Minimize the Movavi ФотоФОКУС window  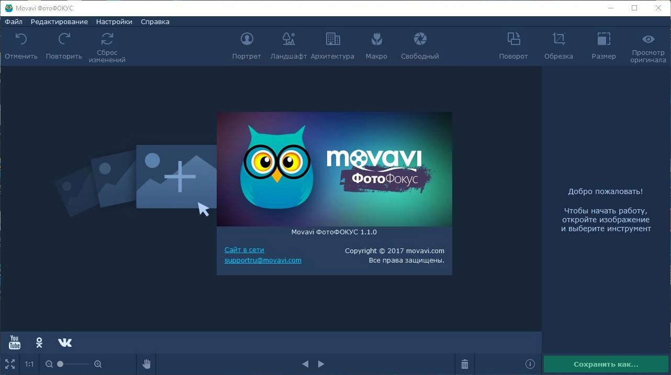[x=610, y=8]
